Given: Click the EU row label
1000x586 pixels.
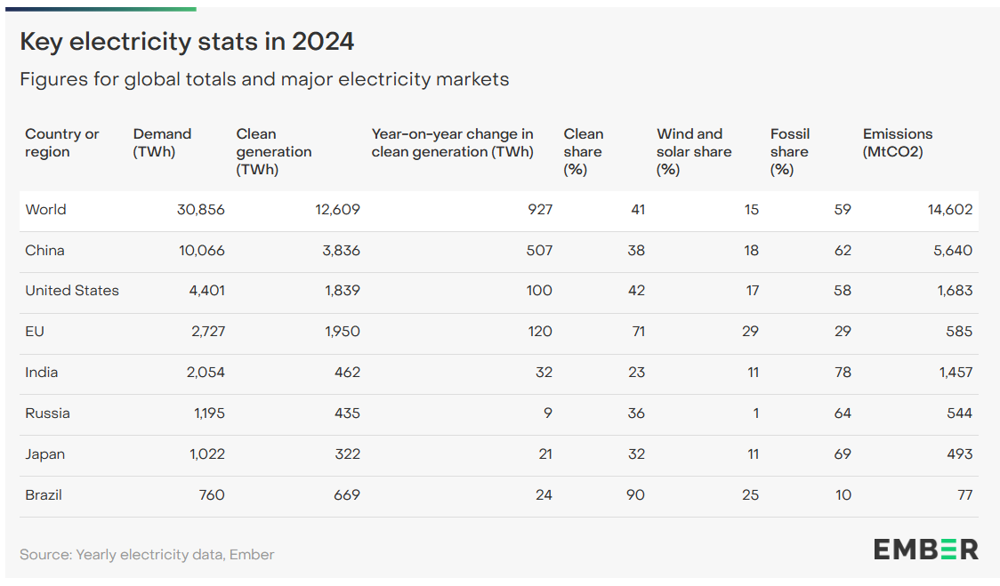Looking at the screenshot, I should 35,332.
